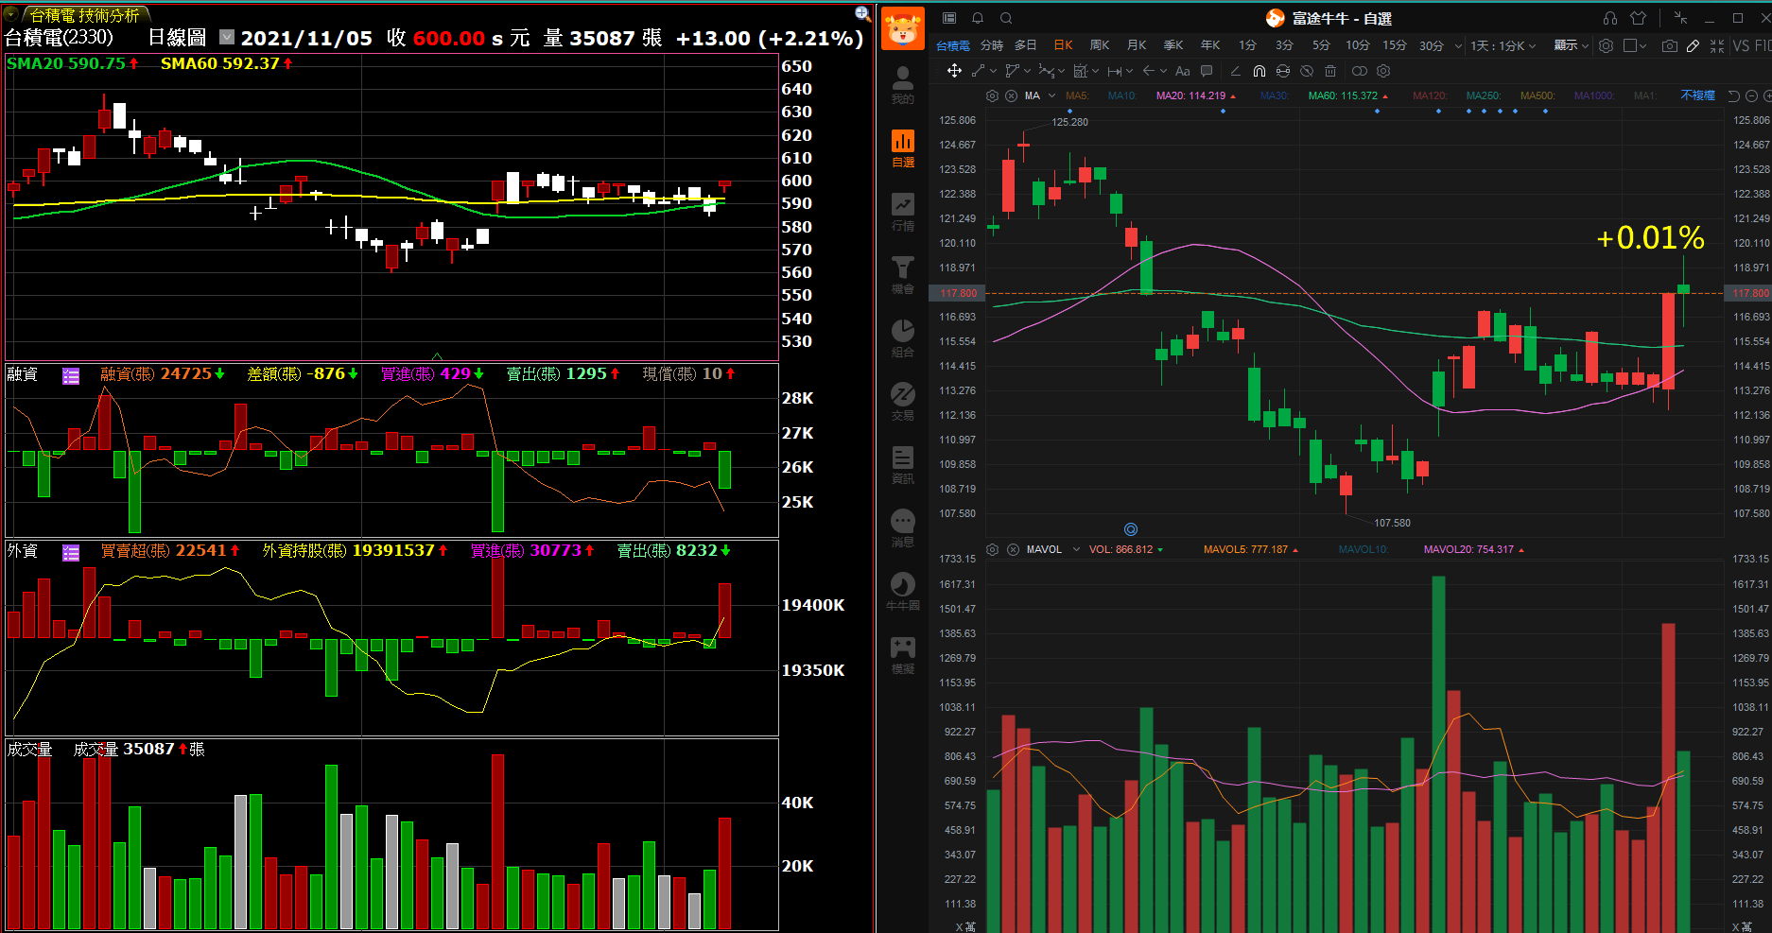This screenshot has width=1772, height=933.
Task: Toggle MA60 line visibility
Action: pos(1348,95)
